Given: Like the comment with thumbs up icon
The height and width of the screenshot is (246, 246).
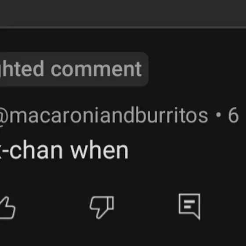Looking at the screenshot, I should (x=7, y=208).
